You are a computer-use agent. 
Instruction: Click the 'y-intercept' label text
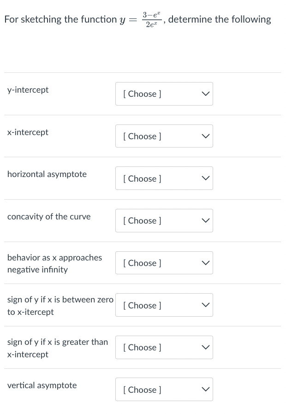tap(28, 90)
